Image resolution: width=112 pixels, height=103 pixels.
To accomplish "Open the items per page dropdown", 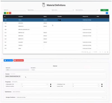I will tap(89, 52).
